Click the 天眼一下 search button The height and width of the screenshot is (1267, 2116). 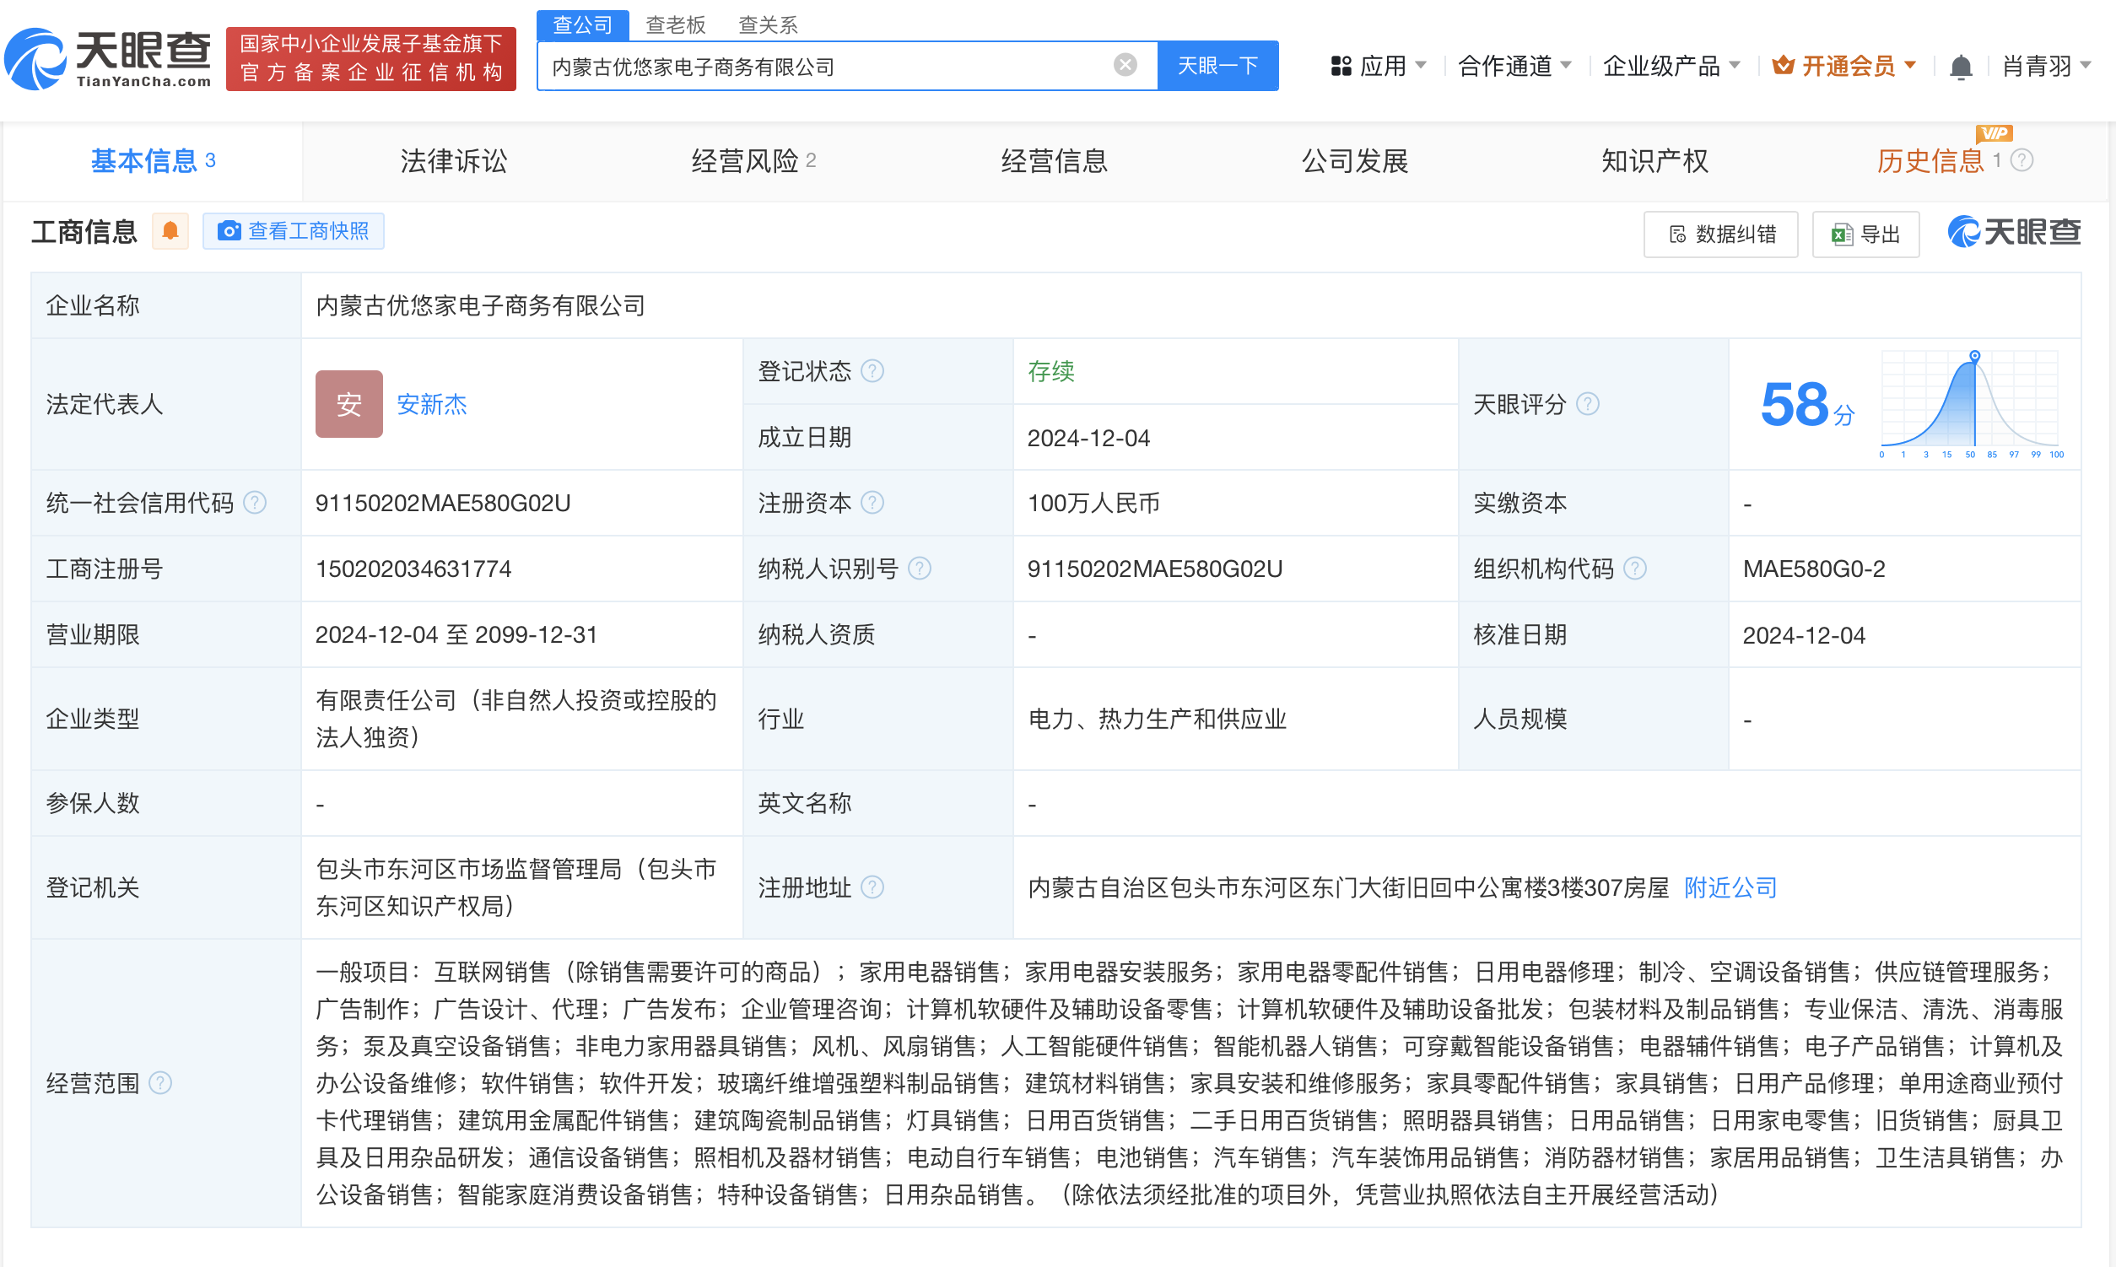(x=1217, y=65)
